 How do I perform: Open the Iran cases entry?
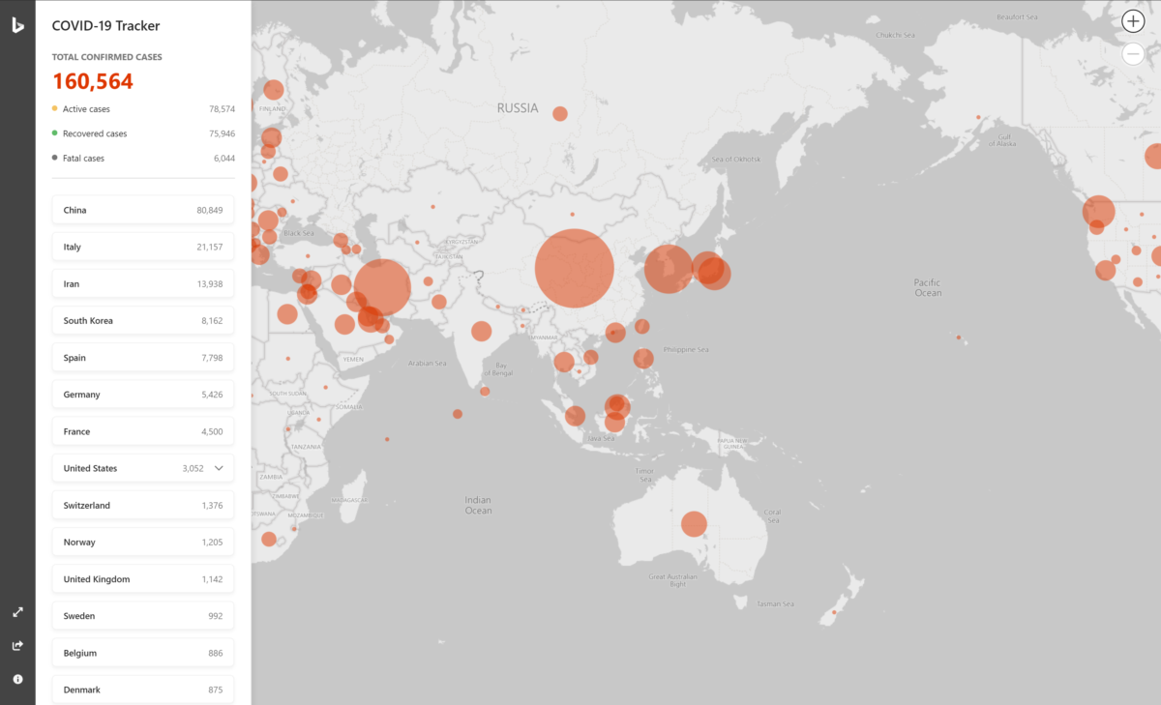click(143, 284)
